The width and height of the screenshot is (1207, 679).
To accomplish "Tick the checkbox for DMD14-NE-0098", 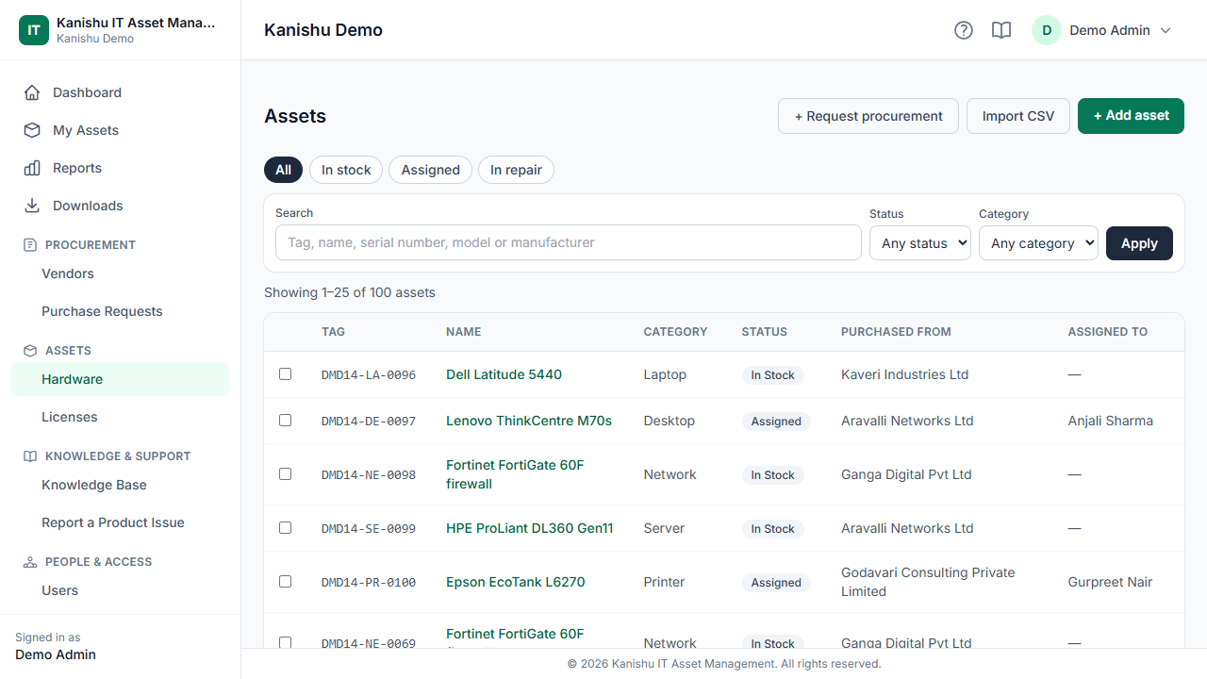I will click(285, 474).
